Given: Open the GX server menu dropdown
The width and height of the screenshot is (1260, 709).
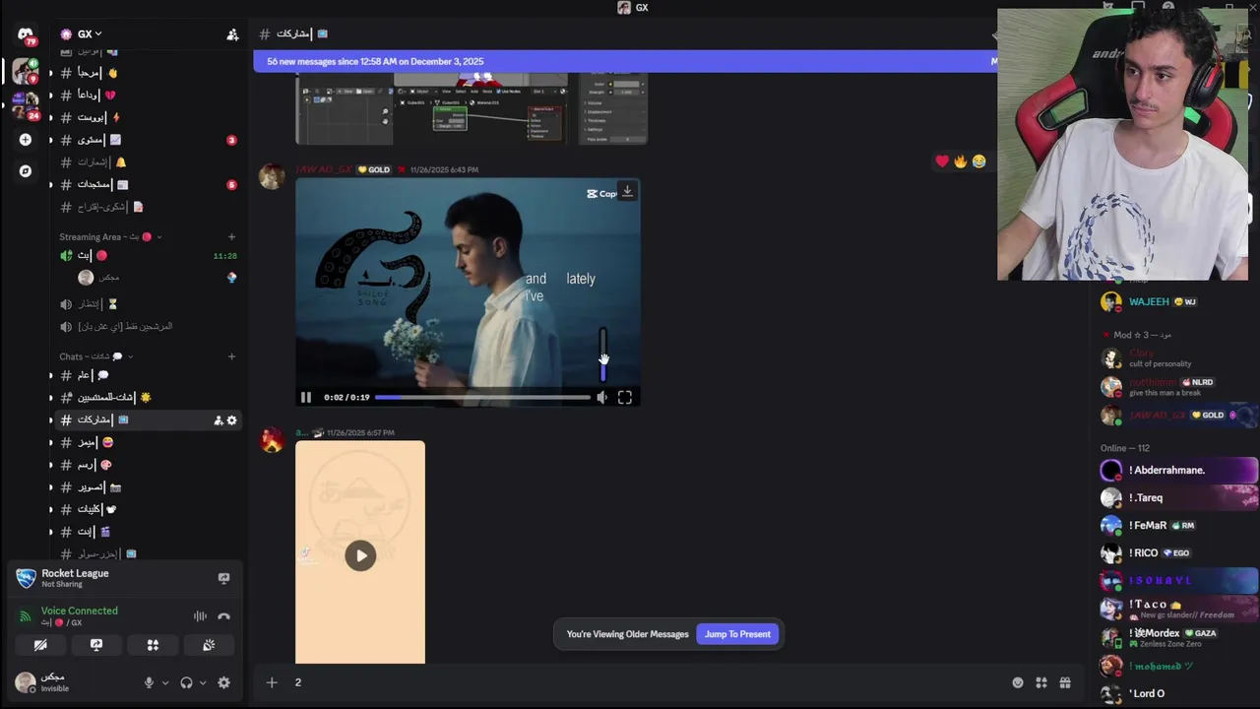Looking at the screenshot, I should [x=81, y=34].
